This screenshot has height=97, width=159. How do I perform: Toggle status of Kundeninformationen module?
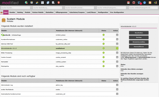tap(104, 39)
